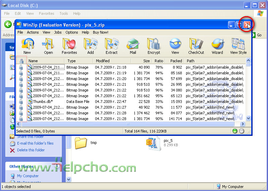The width and height of the screenshot is (268, 191).
Task: Click the packed size value 141 714
Action: (175, 119)
